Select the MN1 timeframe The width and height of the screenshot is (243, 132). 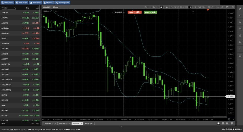[204, 7]
